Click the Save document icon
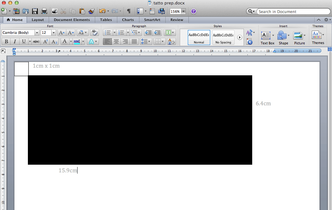 [x=35, y=11]
